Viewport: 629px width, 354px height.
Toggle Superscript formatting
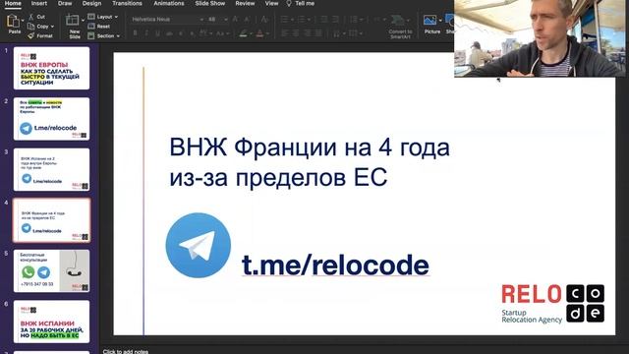(181, 33)
